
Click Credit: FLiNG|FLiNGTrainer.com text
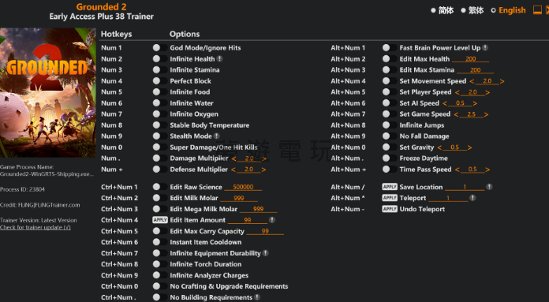pyautogui.click(x=40, y=205)
